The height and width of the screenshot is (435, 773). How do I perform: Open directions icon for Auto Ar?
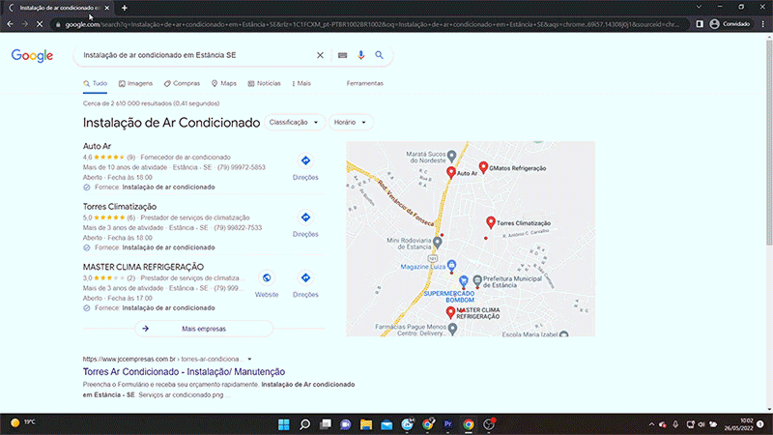305,160
